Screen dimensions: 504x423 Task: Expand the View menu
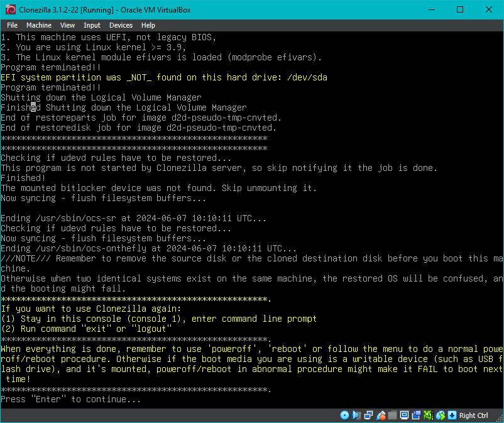[67, 25]
